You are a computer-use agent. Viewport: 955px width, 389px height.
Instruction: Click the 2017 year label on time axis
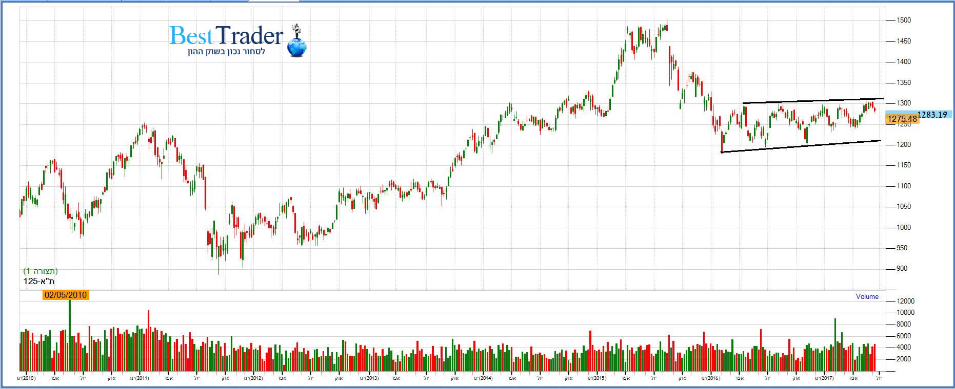pos(825,379)
